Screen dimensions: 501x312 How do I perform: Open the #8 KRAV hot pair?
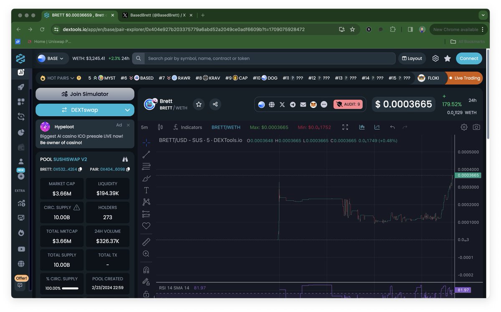207,78
